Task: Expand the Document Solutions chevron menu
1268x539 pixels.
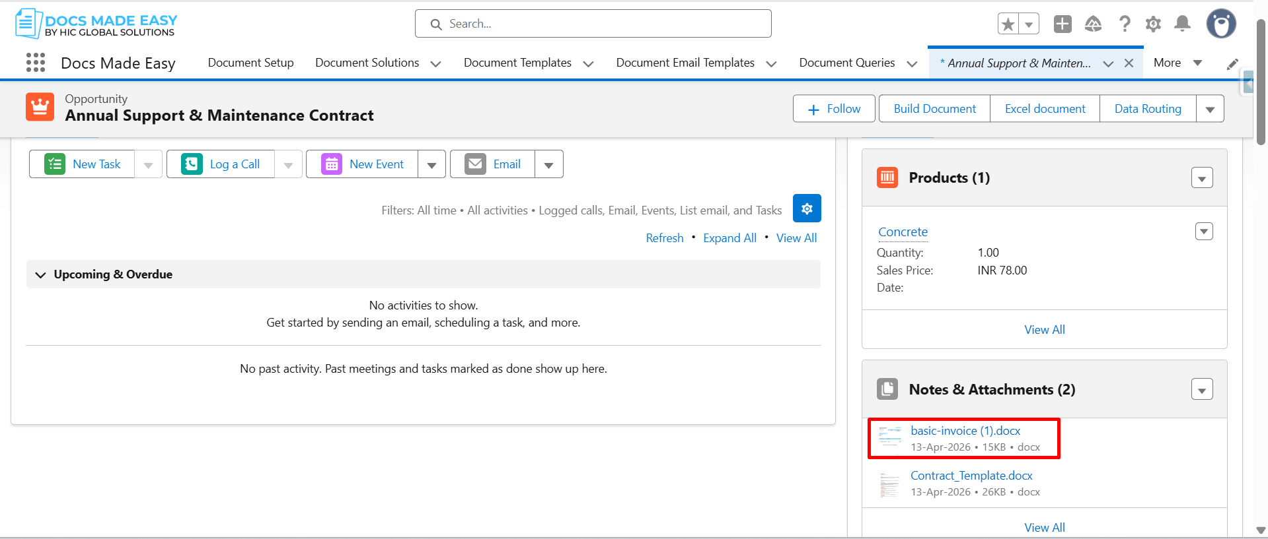Action: 435,64
